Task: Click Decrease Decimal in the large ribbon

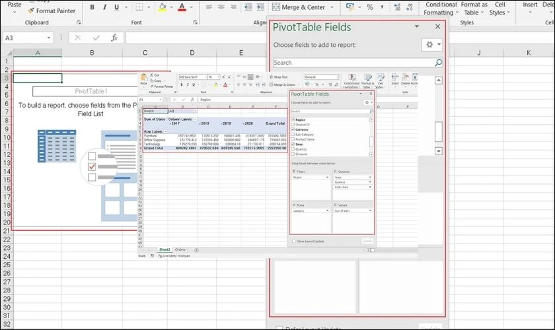Action: click(x=409, y=7)
